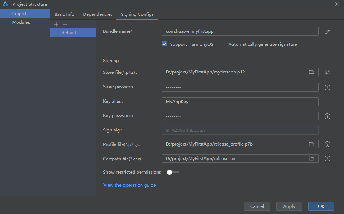Open the Dependencies tab

(98, 14)
